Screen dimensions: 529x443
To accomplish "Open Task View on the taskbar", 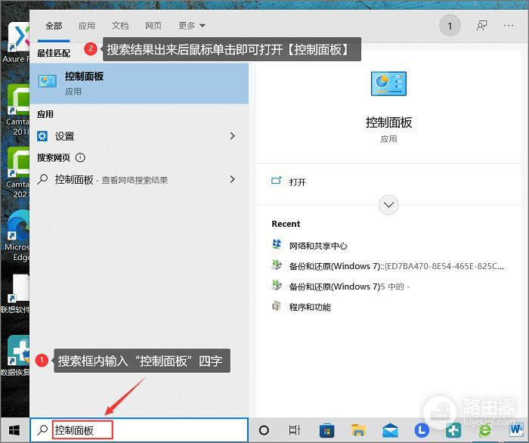I will pyautogui.click(x=295, y=430).
